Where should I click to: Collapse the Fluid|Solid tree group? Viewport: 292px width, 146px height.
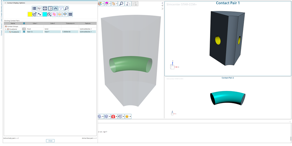point(6,29)
